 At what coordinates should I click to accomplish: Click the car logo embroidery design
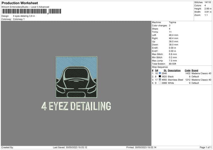tap(76, 77)
